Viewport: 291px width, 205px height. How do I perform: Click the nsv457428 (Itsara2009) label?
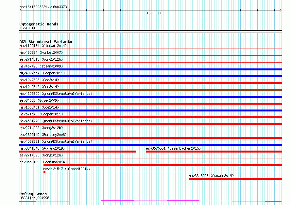(41, 66)
